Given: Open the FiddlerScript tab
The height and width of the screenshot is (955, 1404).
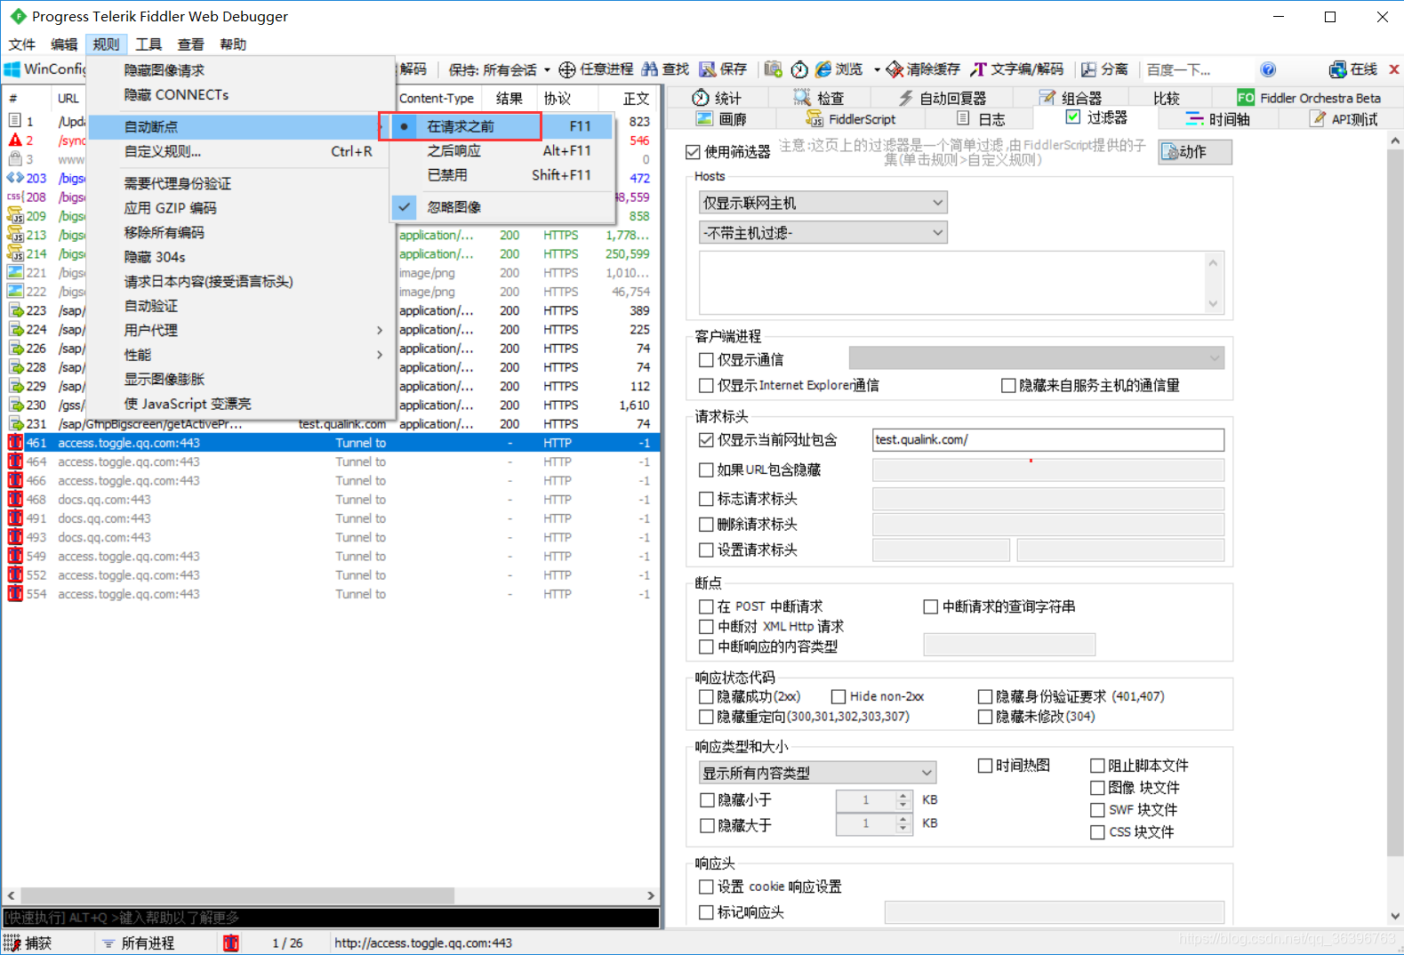Looking at the screenshot, I should (851, 119).
